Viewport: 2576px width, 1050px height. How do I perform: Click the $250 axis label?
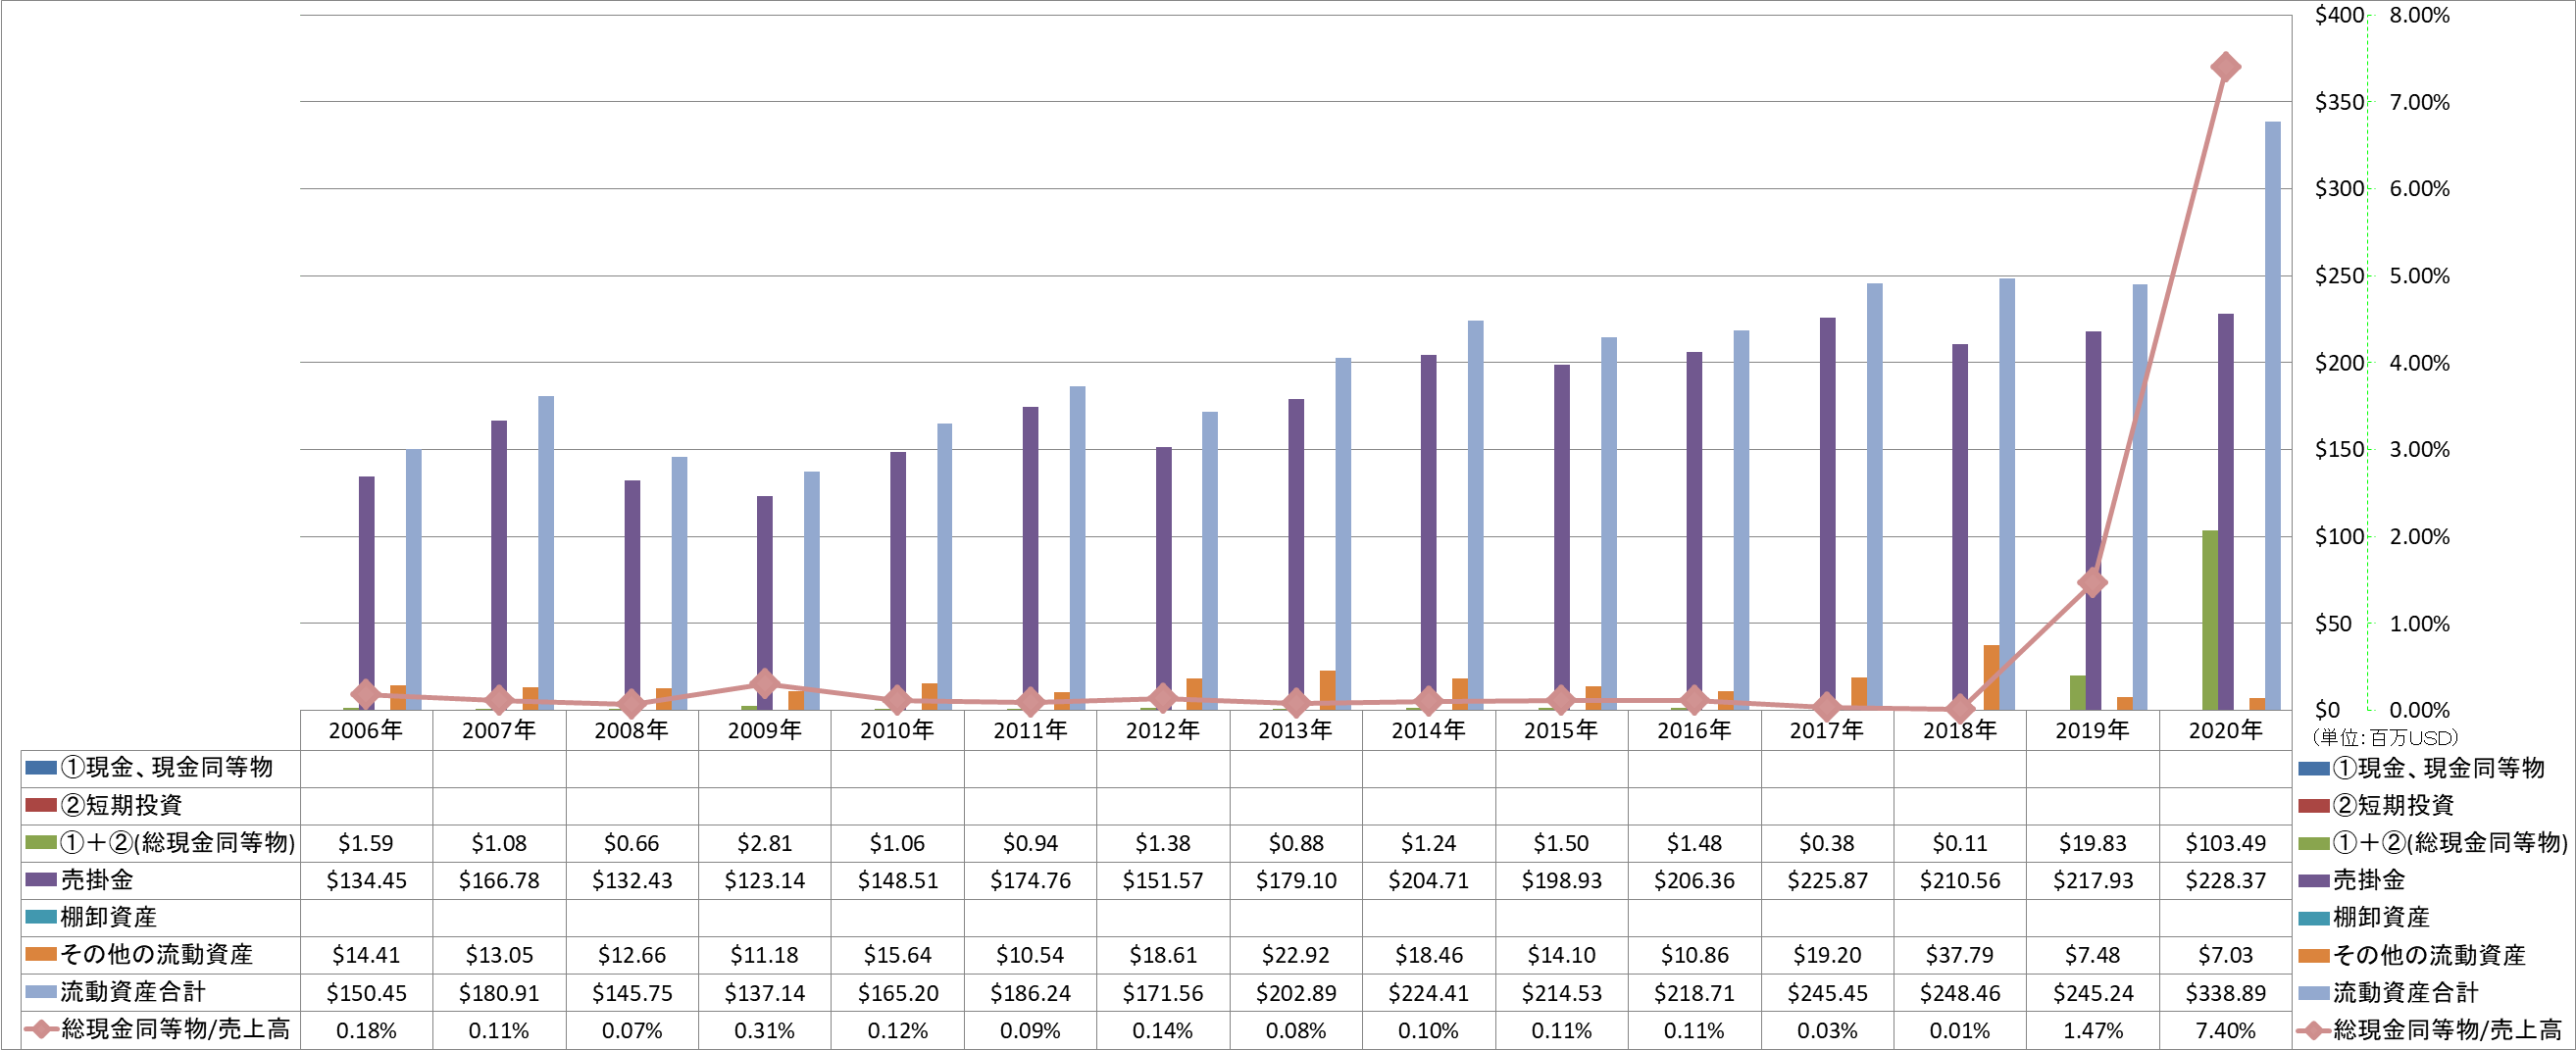(x=2339, y=275)
